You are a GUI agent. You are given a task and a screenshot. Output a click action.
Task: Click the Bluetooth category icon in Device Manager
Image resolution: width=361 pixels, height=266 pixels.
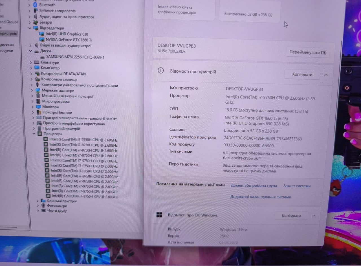coord(36,5)
